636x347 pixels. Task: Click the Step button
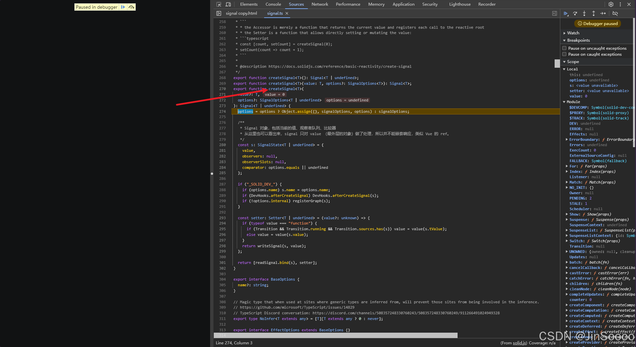603,13
